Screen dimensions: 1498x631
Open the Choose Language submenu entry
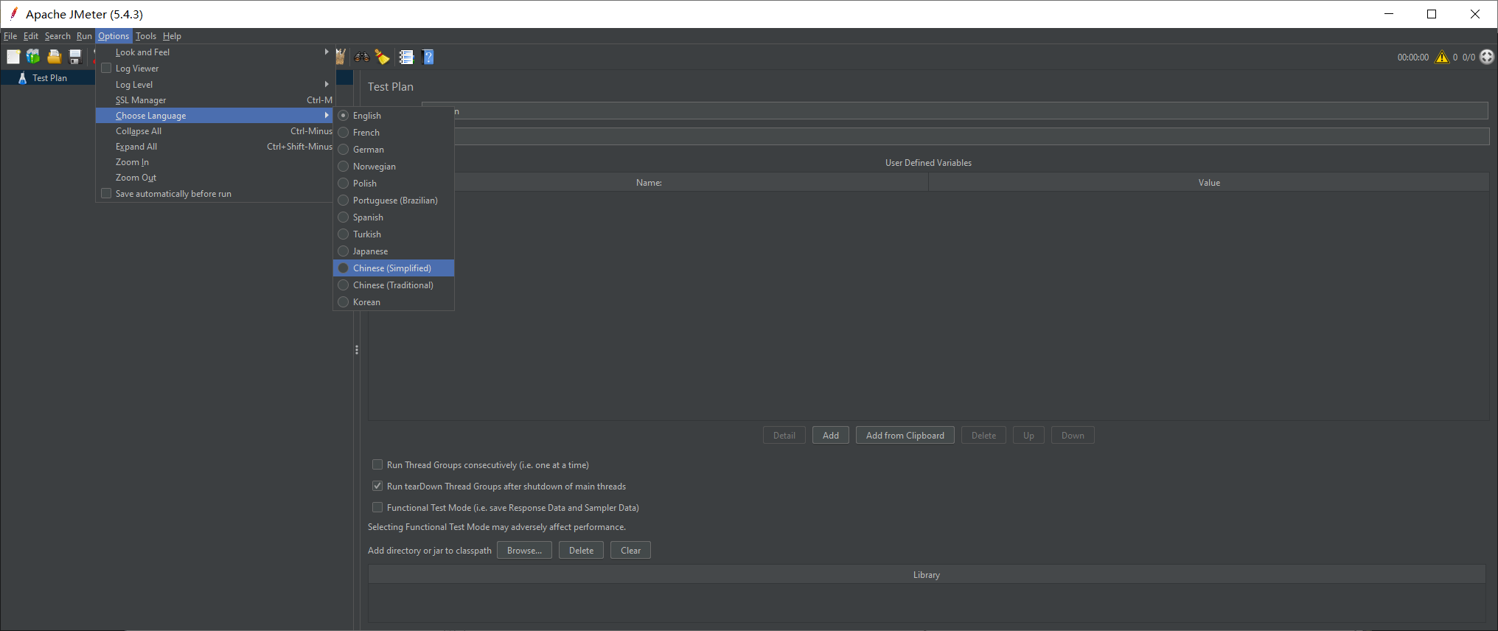tap(215, 116)
